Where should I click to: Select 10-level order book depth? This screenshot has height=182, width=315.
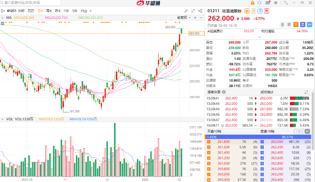point(307,131)
